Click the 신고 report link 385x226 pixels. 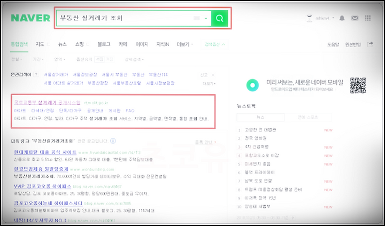coord(204,75)
